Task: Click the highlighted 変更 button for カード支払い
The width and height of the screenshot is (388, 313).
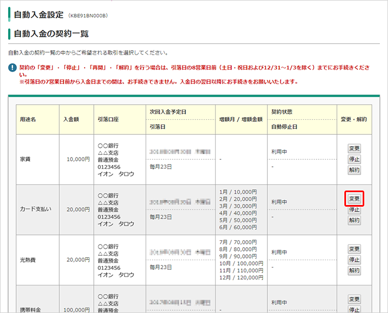Action: [x=354, y=199]
